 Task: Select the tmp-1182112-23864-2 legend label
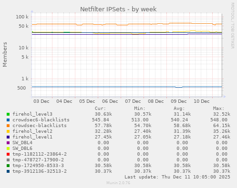(x=40, y=154)
